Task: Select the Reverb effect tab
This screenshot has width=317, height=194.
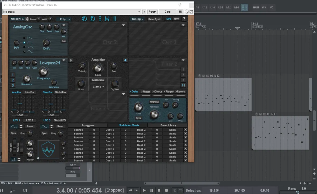Action: pyautogui.click(x=180, y=92)
